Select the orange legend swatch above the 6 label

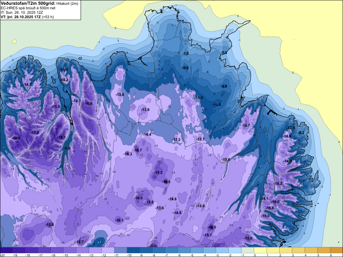point(336,250)
